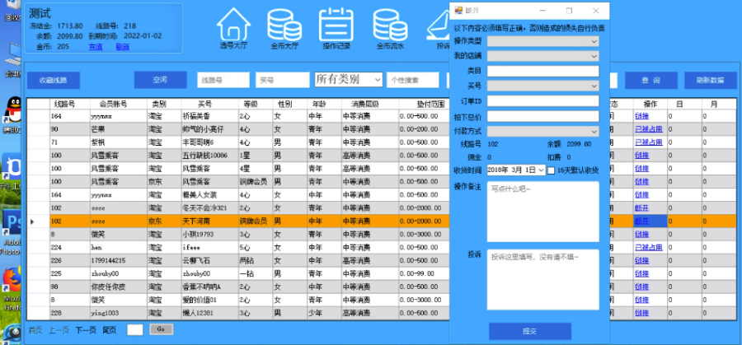This screenshot has width=742, height=345.
Task: Click 链接 in the 小琪19793 row
Action: click(641, 235)
